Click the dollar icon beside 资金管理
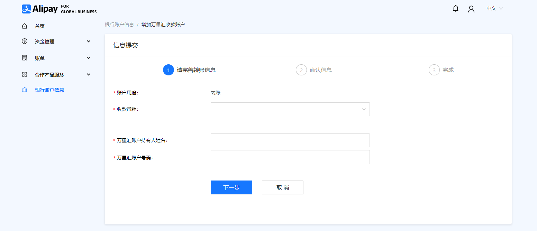Image resolution: width=537 pixels, height=231 pixels. pos(24,41)
